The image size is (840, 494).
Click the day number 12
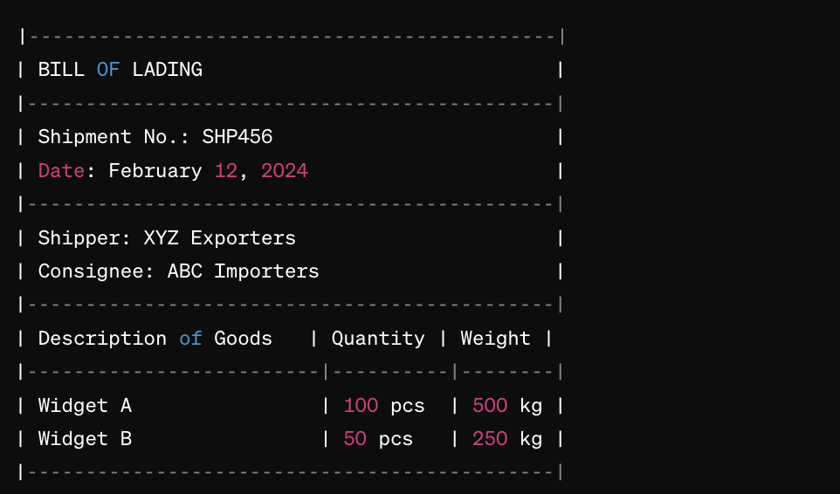(x=226, y=171)
